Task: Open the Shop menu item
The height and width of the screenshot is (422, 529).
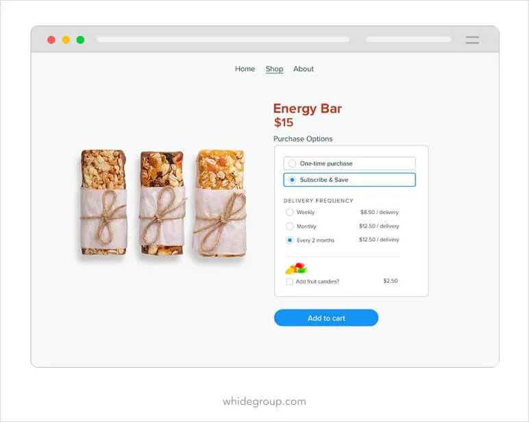Action: click(x=274, y=69)
